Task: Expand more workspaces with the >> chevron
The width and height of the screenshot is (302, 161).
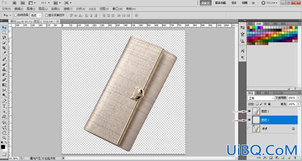Action: [x=253, y=3]
